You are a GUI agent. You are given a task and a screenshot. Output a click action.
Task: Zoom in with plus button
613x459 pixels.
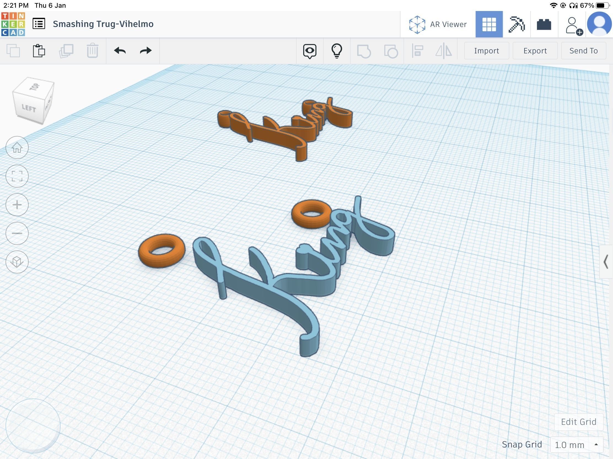(x=17, y=205)
